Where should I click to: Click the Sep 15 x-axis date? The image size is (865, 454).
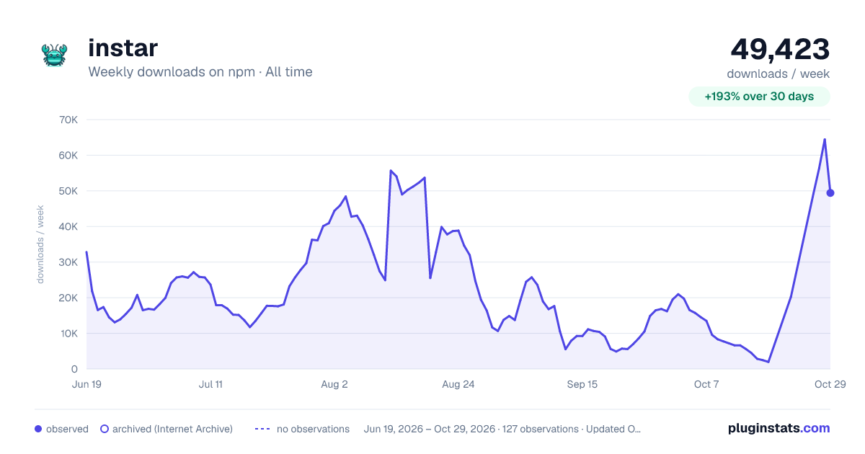[x=582, y=384]
